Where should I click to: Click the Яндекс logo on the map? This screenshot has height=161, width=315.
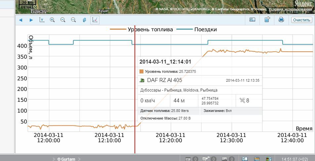pyautogui.click(x=303, y=3)
